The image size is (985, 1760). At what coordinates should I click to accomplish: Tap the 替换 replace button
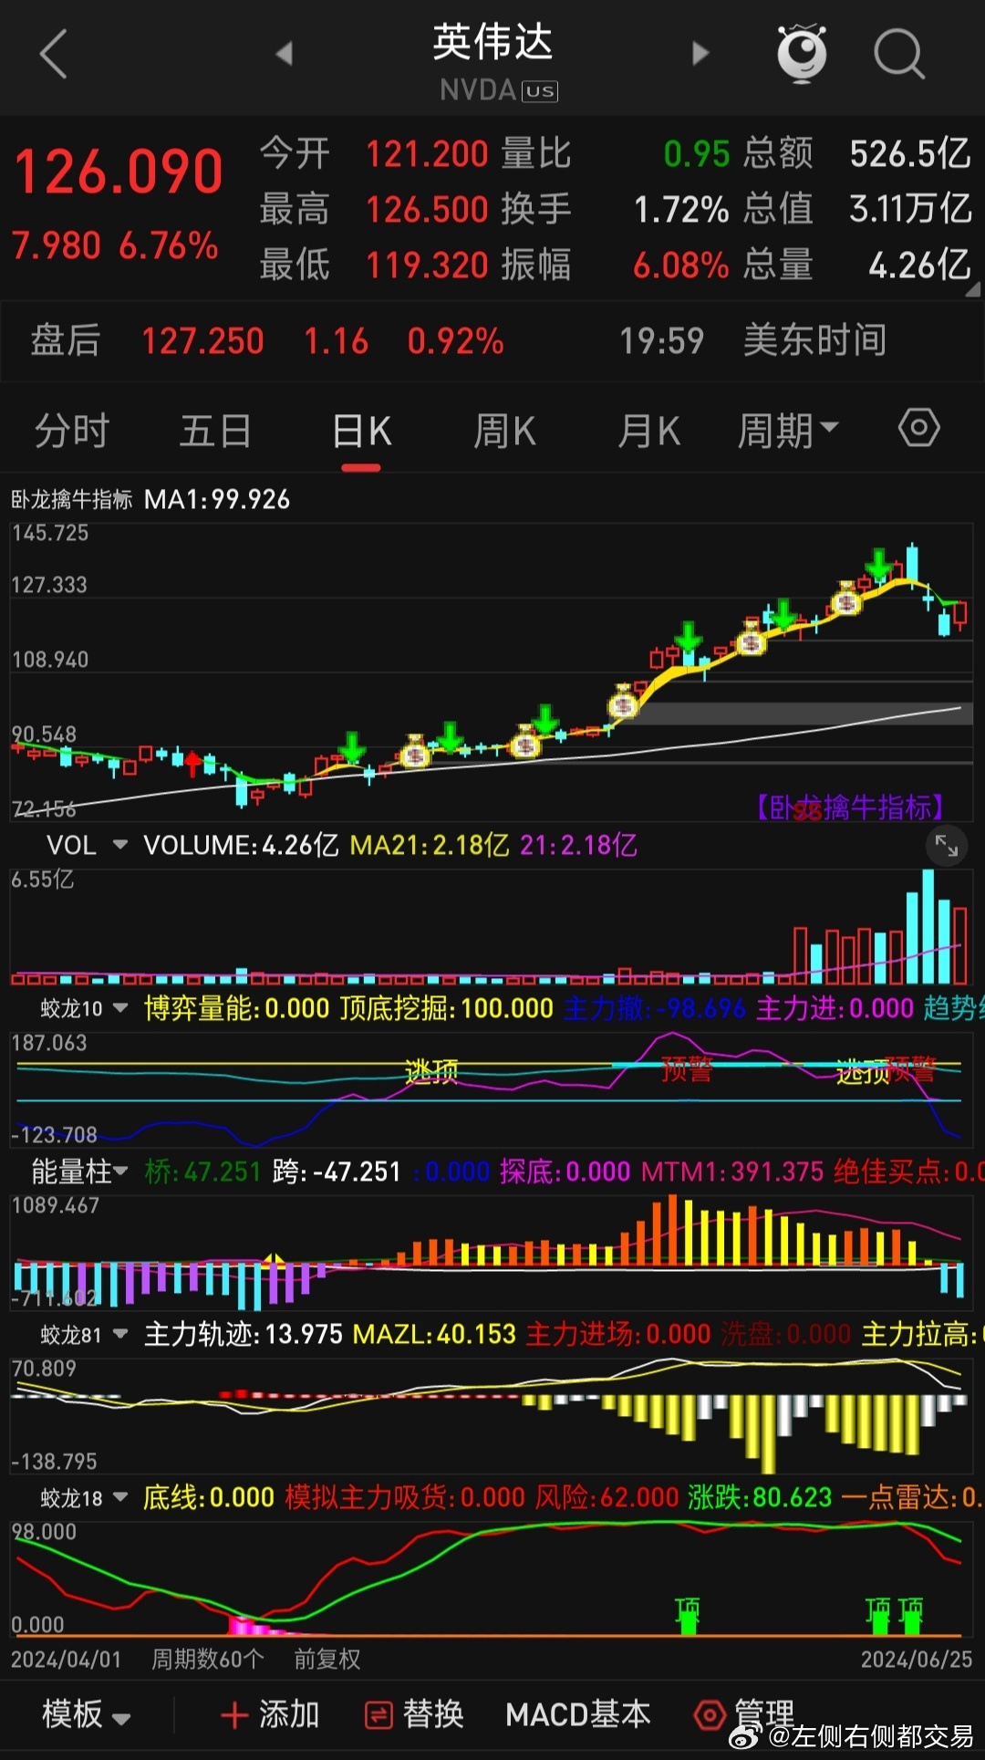(x=414, y=1715)
